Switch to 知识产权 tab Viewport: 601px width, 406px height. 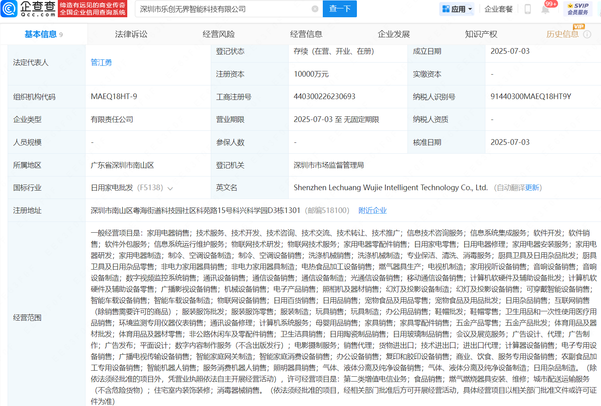click(481, 35)
